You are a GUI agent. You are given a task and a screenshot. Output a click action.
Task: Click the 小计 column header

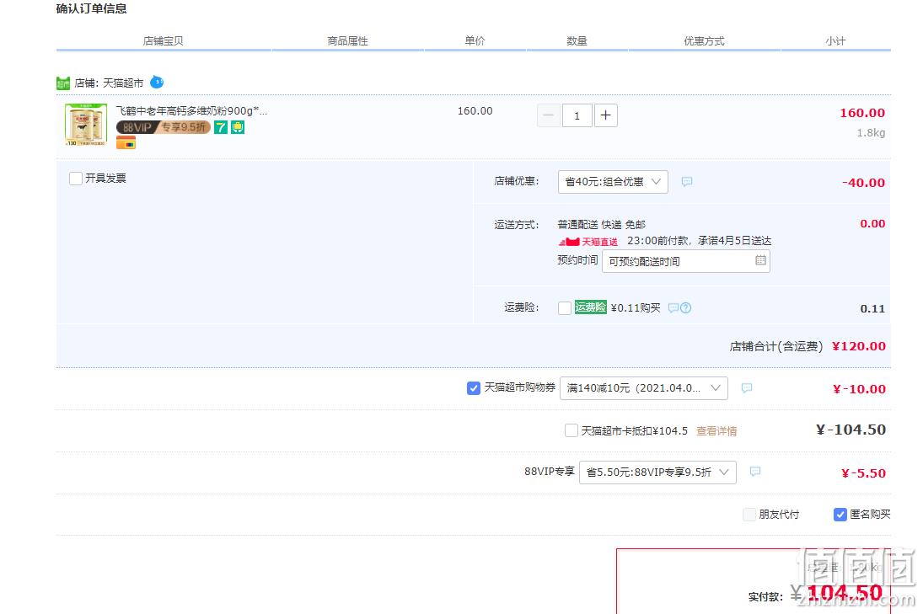(835, 41)
